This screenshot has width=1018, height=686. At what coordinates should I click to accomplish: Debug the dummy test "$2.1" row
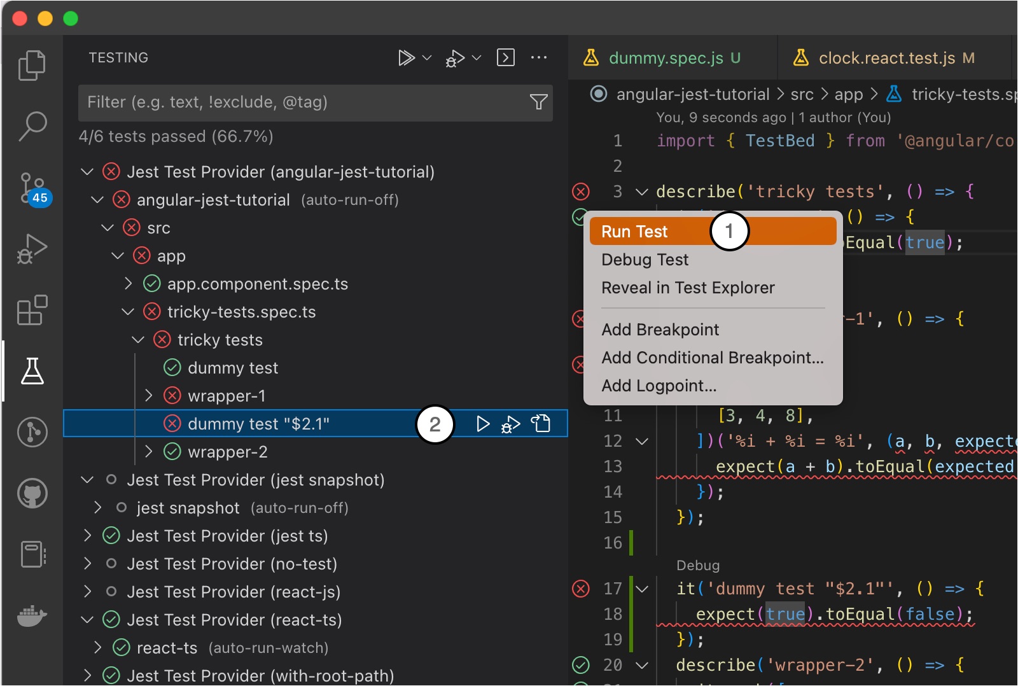(511, 424)
